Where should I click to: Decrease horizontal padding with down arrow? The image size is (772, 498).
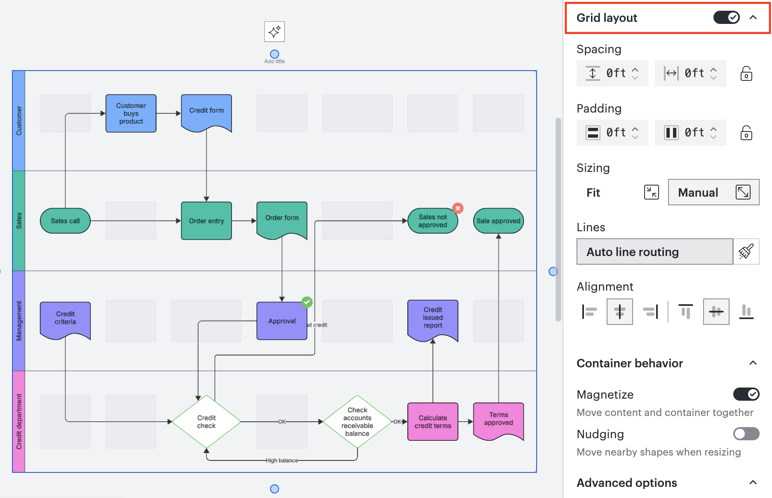[713, 137]
